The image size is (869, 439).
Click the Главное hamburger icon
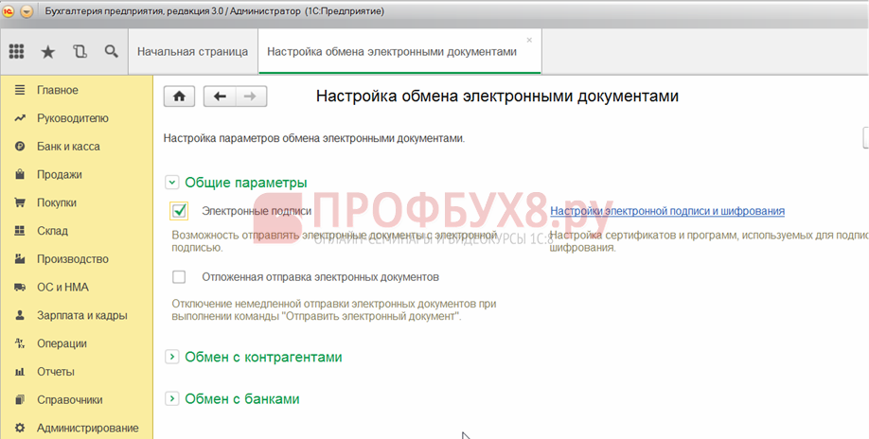tap(20, 90)
